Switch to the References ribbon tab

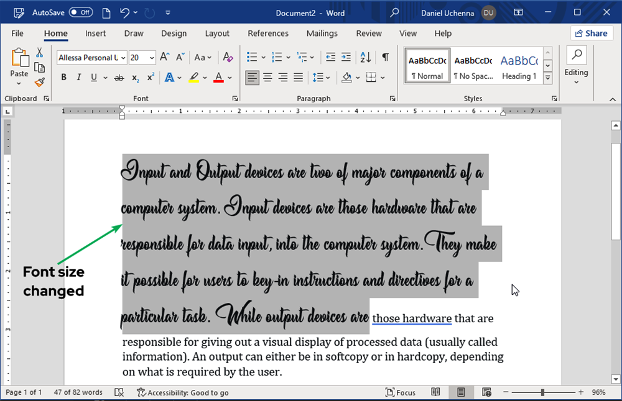(x=268, y=34)
